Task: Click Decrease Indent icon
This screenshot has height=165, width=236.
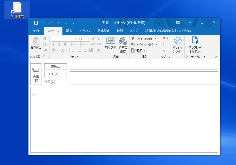Action: pyautogui.click(x=93, y=44)
